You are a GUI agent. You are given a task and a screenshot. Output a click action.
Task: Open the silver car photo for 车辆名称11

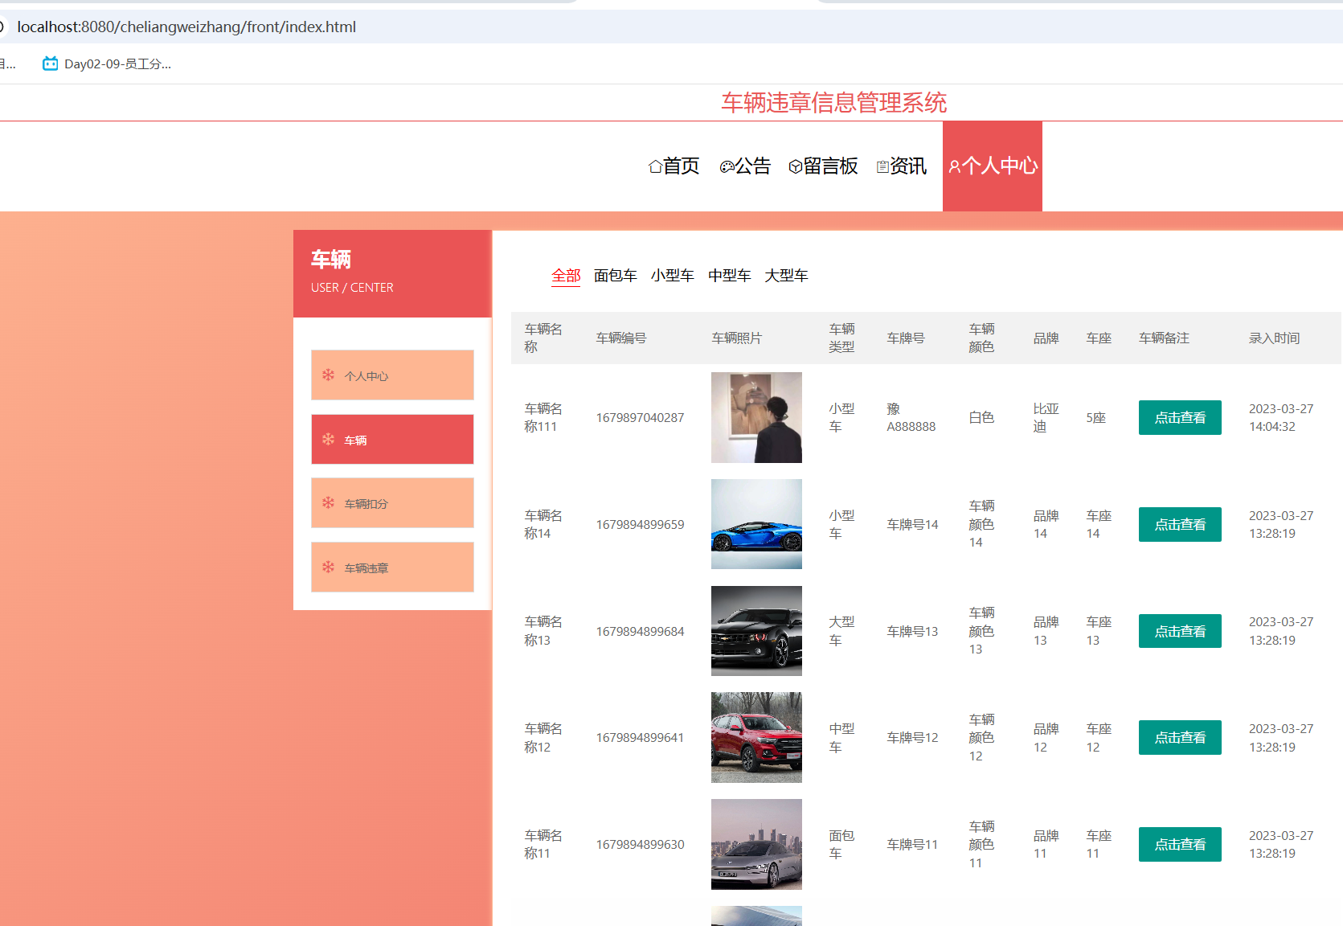(x=756, y=844)
